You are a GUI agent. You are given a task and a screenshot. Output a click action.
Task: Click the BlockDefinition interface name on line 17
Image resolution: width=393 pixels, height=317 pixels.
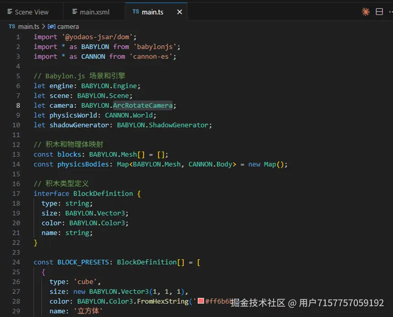[x=103, y=194]
